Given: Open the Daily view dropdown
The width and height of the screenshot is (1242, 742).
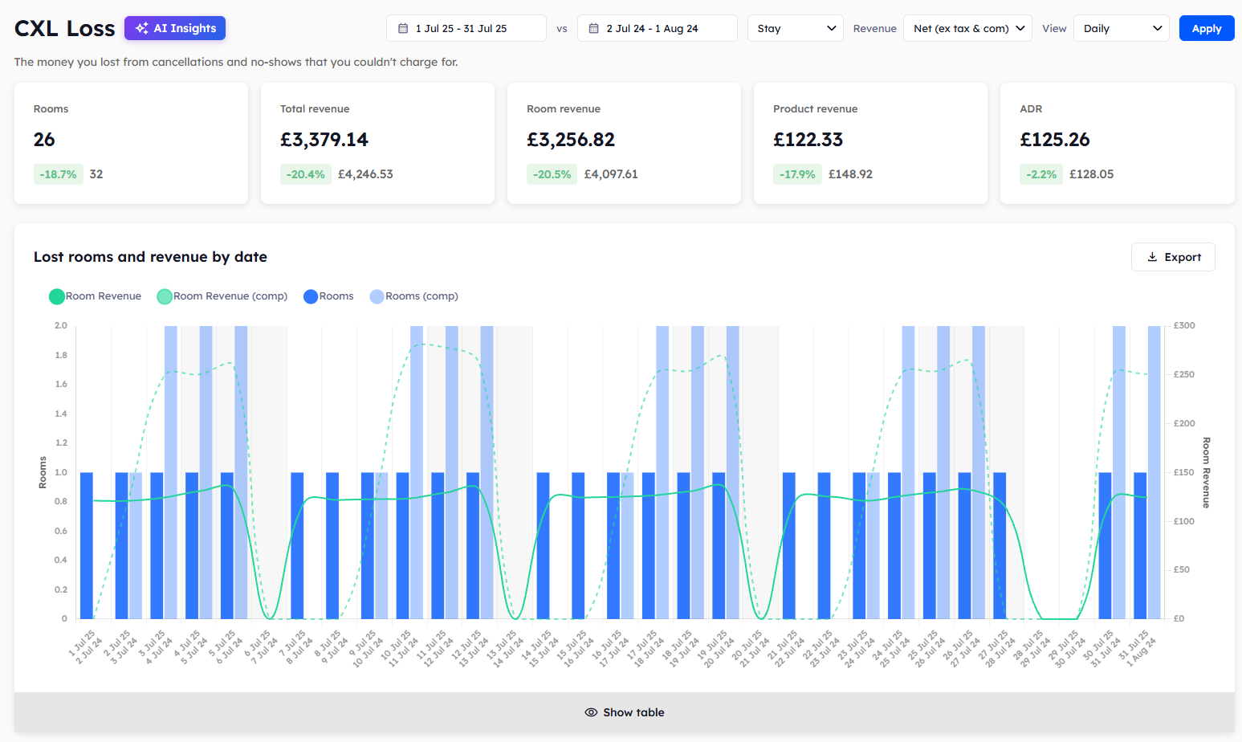Looking at the screenshot, I should point(1122,28).
